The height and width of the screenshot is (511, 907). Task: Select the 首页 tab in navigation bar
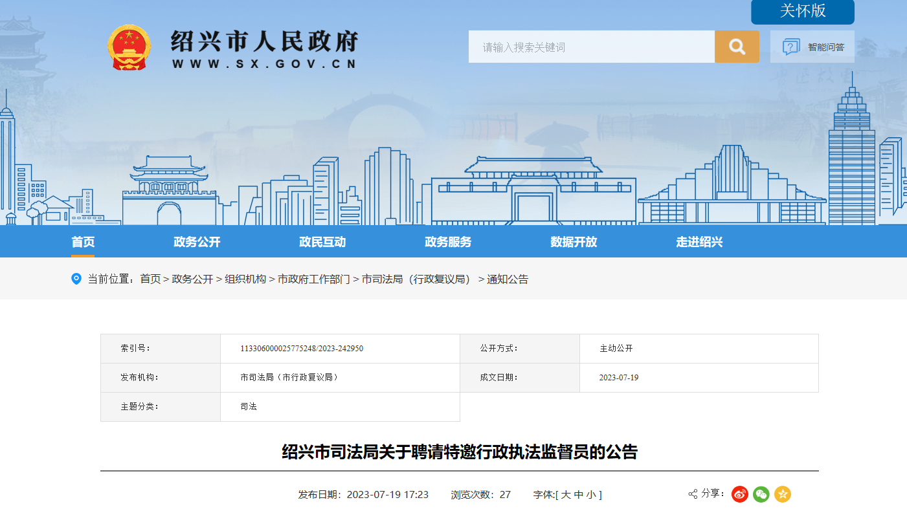83,242
